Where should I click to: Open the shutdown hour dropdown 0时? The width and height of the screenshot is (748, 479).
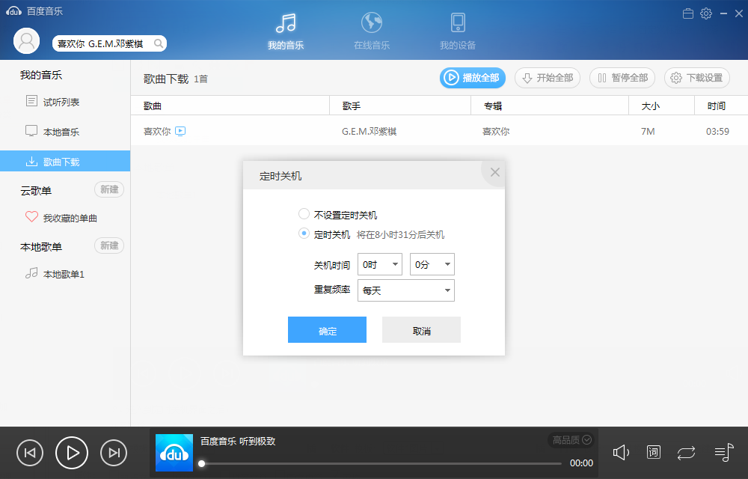point(379,263)
